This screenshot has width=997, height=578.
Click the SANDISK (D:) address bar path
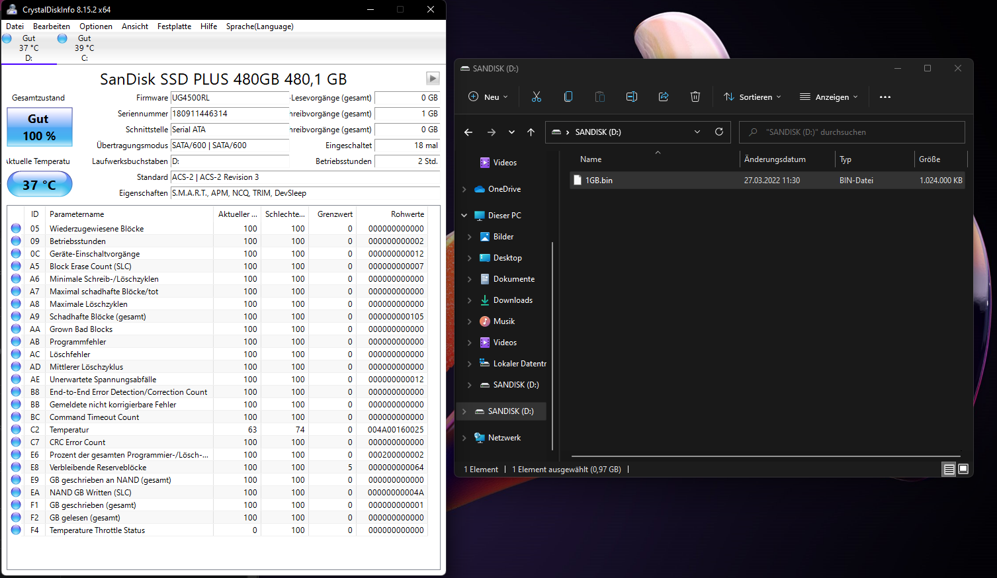598,132
